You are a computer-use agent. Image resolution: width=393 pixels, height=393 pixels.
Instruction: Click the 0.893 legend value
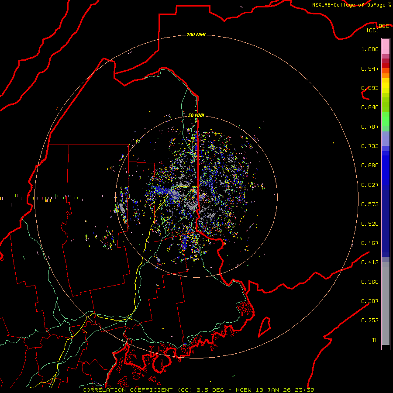(370, 88)
